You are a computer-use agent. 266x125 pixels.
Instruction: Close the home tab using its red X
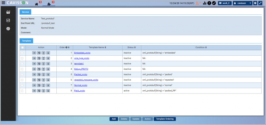click(x=40, y=2)
